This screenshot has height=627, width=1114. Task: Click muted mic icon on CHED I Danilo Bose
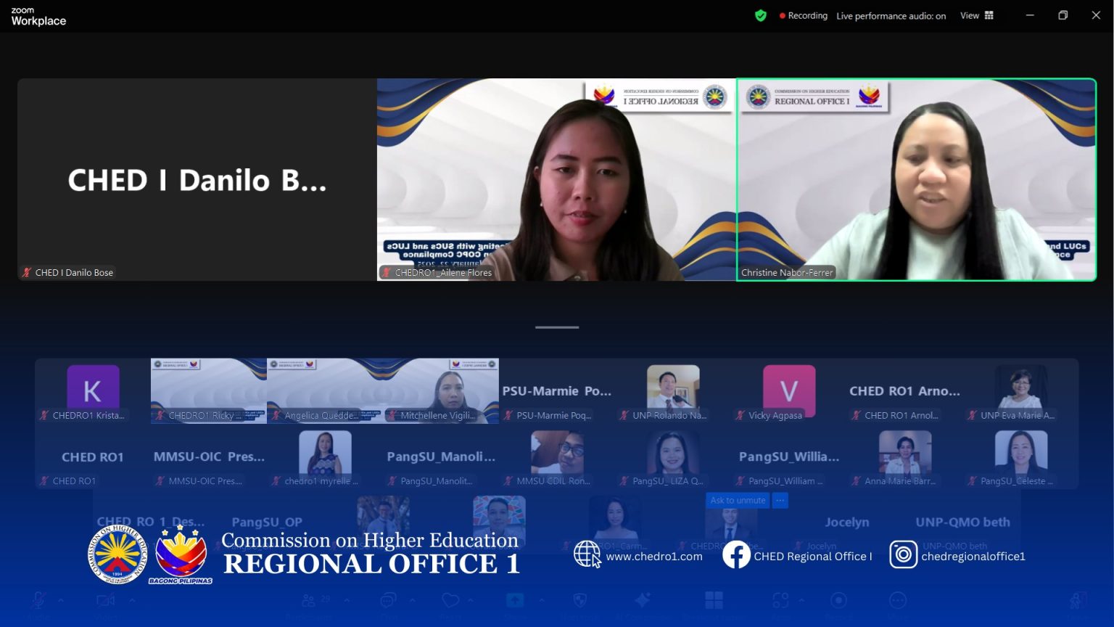(x=27, y=273)
